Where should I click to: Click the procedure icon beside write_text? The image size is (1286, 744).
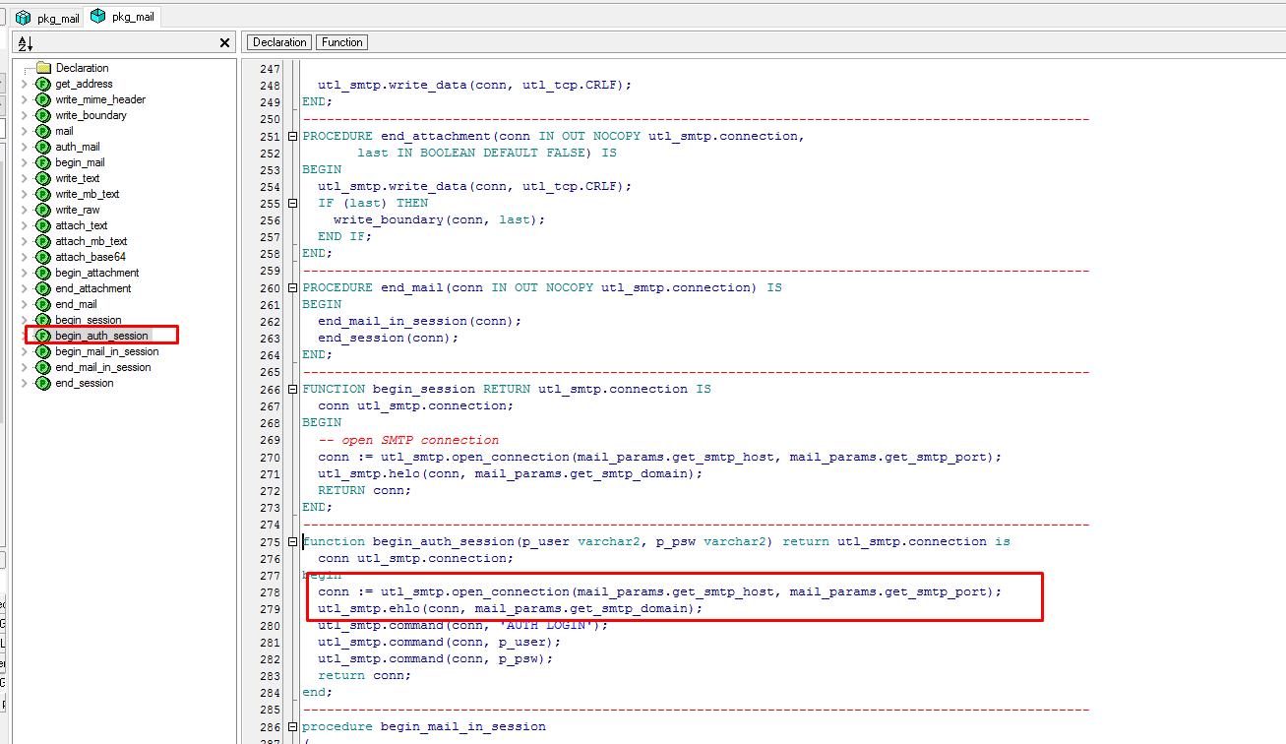pos(43,178)
